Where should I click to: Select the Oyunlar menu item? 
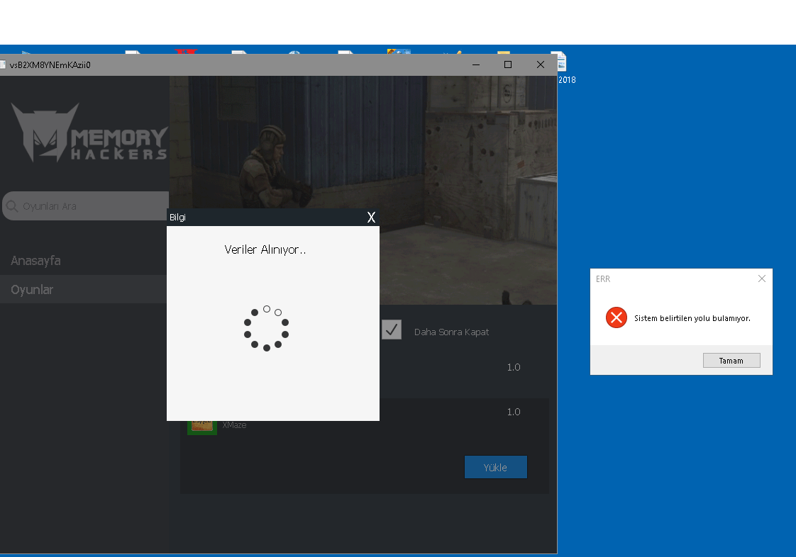coord(83,289)
